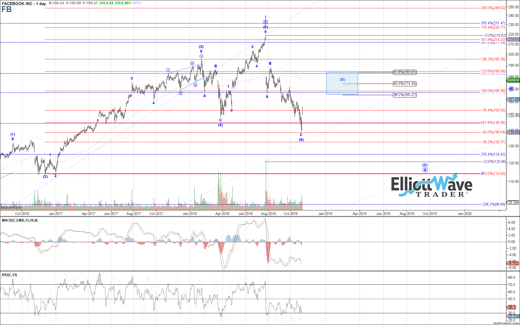Click the -6.702 MACD value tag
The height and width of the screenshot is (325, 520).
513,263
